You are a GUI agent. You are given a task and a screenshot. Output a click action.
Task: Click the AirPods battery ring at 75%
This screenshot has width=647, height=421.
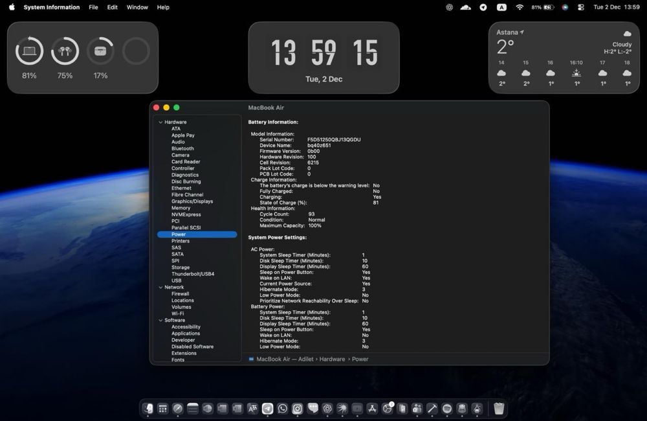pos(65,51)
